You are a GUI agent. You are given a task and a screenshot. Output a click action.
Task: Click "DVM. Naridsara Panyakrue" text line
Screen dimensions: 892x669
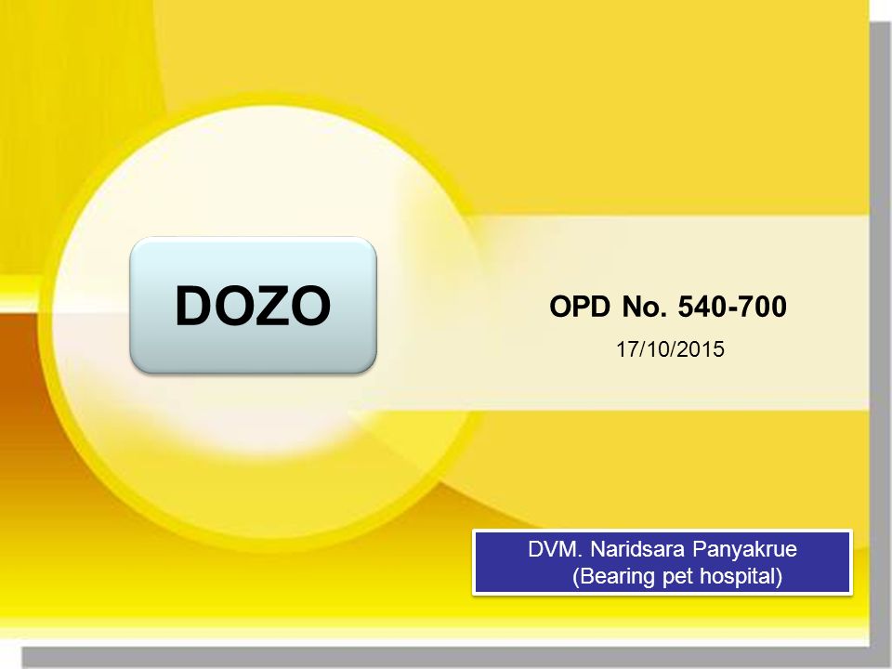point(662,549)
